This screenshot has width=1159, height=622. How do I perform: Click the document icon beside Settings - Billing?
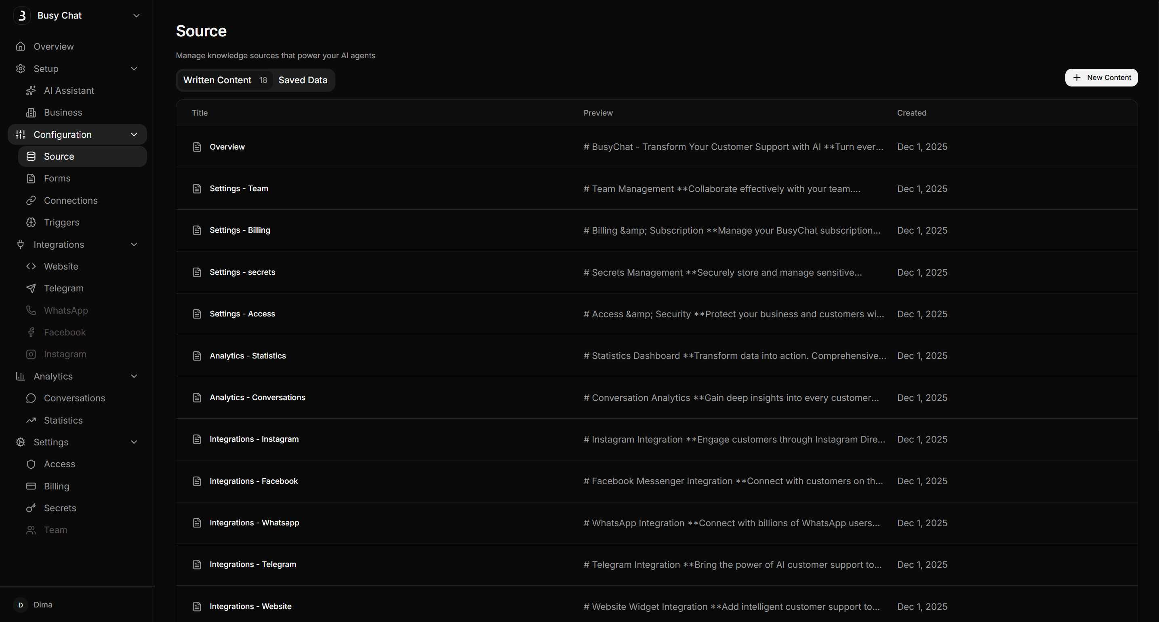tap(197, 230)
